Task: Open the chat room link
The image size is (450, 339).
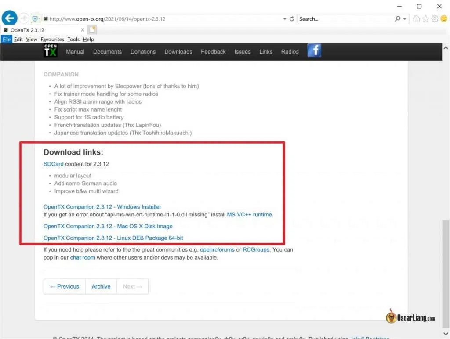Action: click(x=83, y=258)
